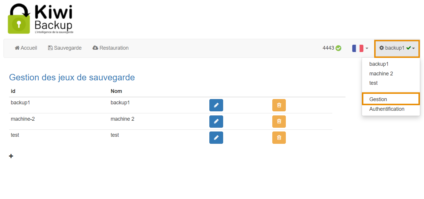
Task: Choose Gestion from the dropdown menu
Action: (x=378, y=99)
